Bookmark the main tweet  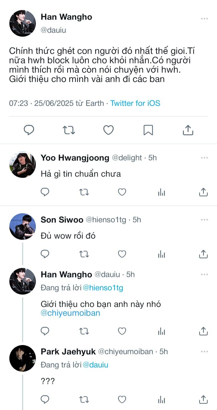pos(148,130)
